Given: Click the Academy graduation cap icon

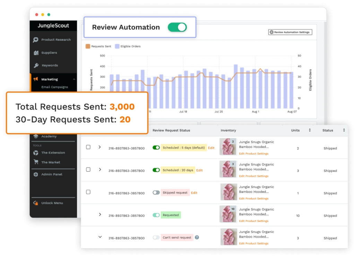Looking at the screenshot, I should 36,136.
